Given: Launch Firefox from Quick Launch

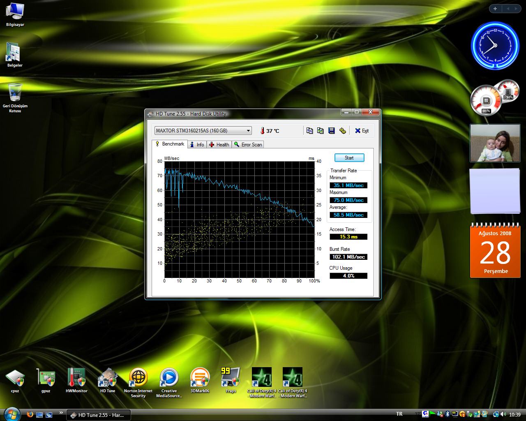Looking at the screenshot, I should click(x=30, y=414).
